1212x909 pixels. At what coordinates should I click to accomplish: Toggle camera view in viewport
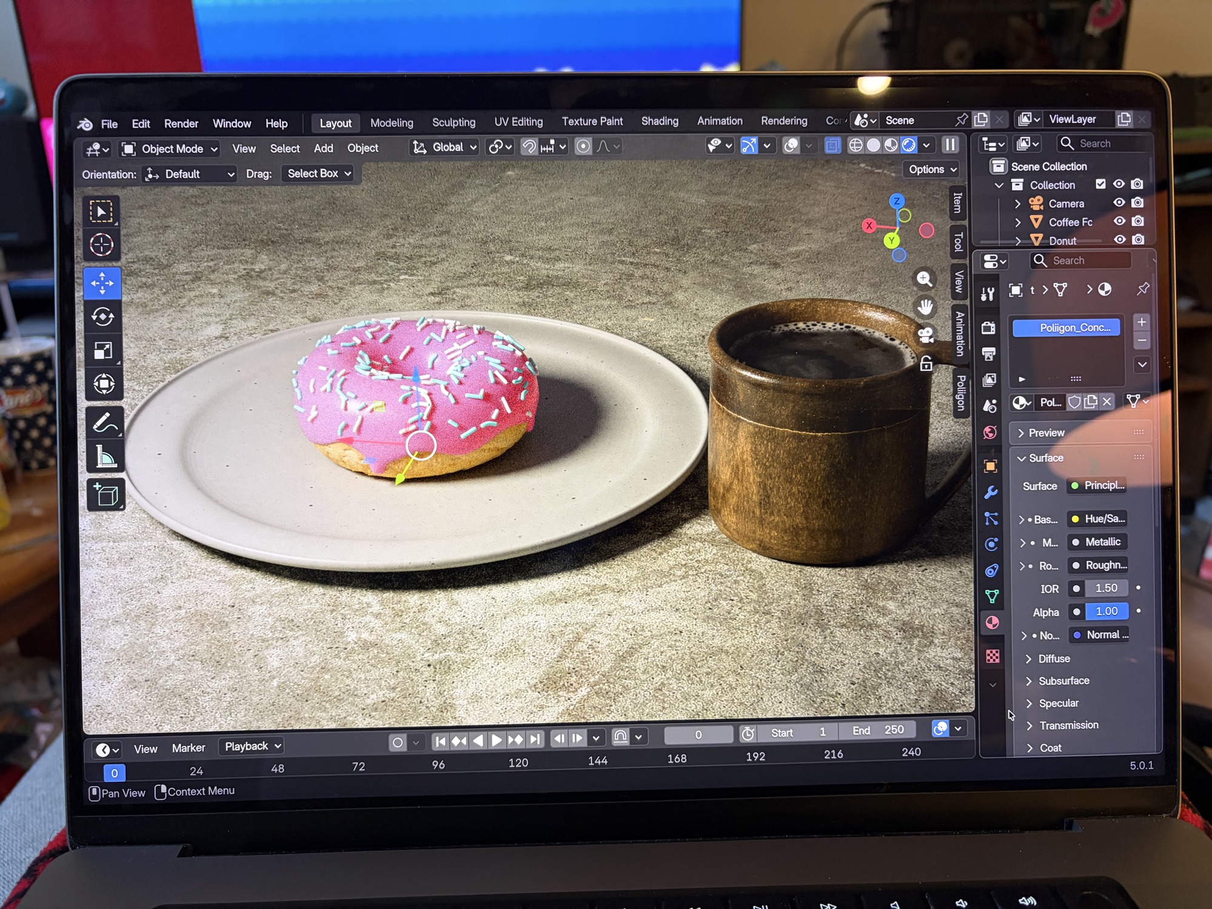(926, 335)
